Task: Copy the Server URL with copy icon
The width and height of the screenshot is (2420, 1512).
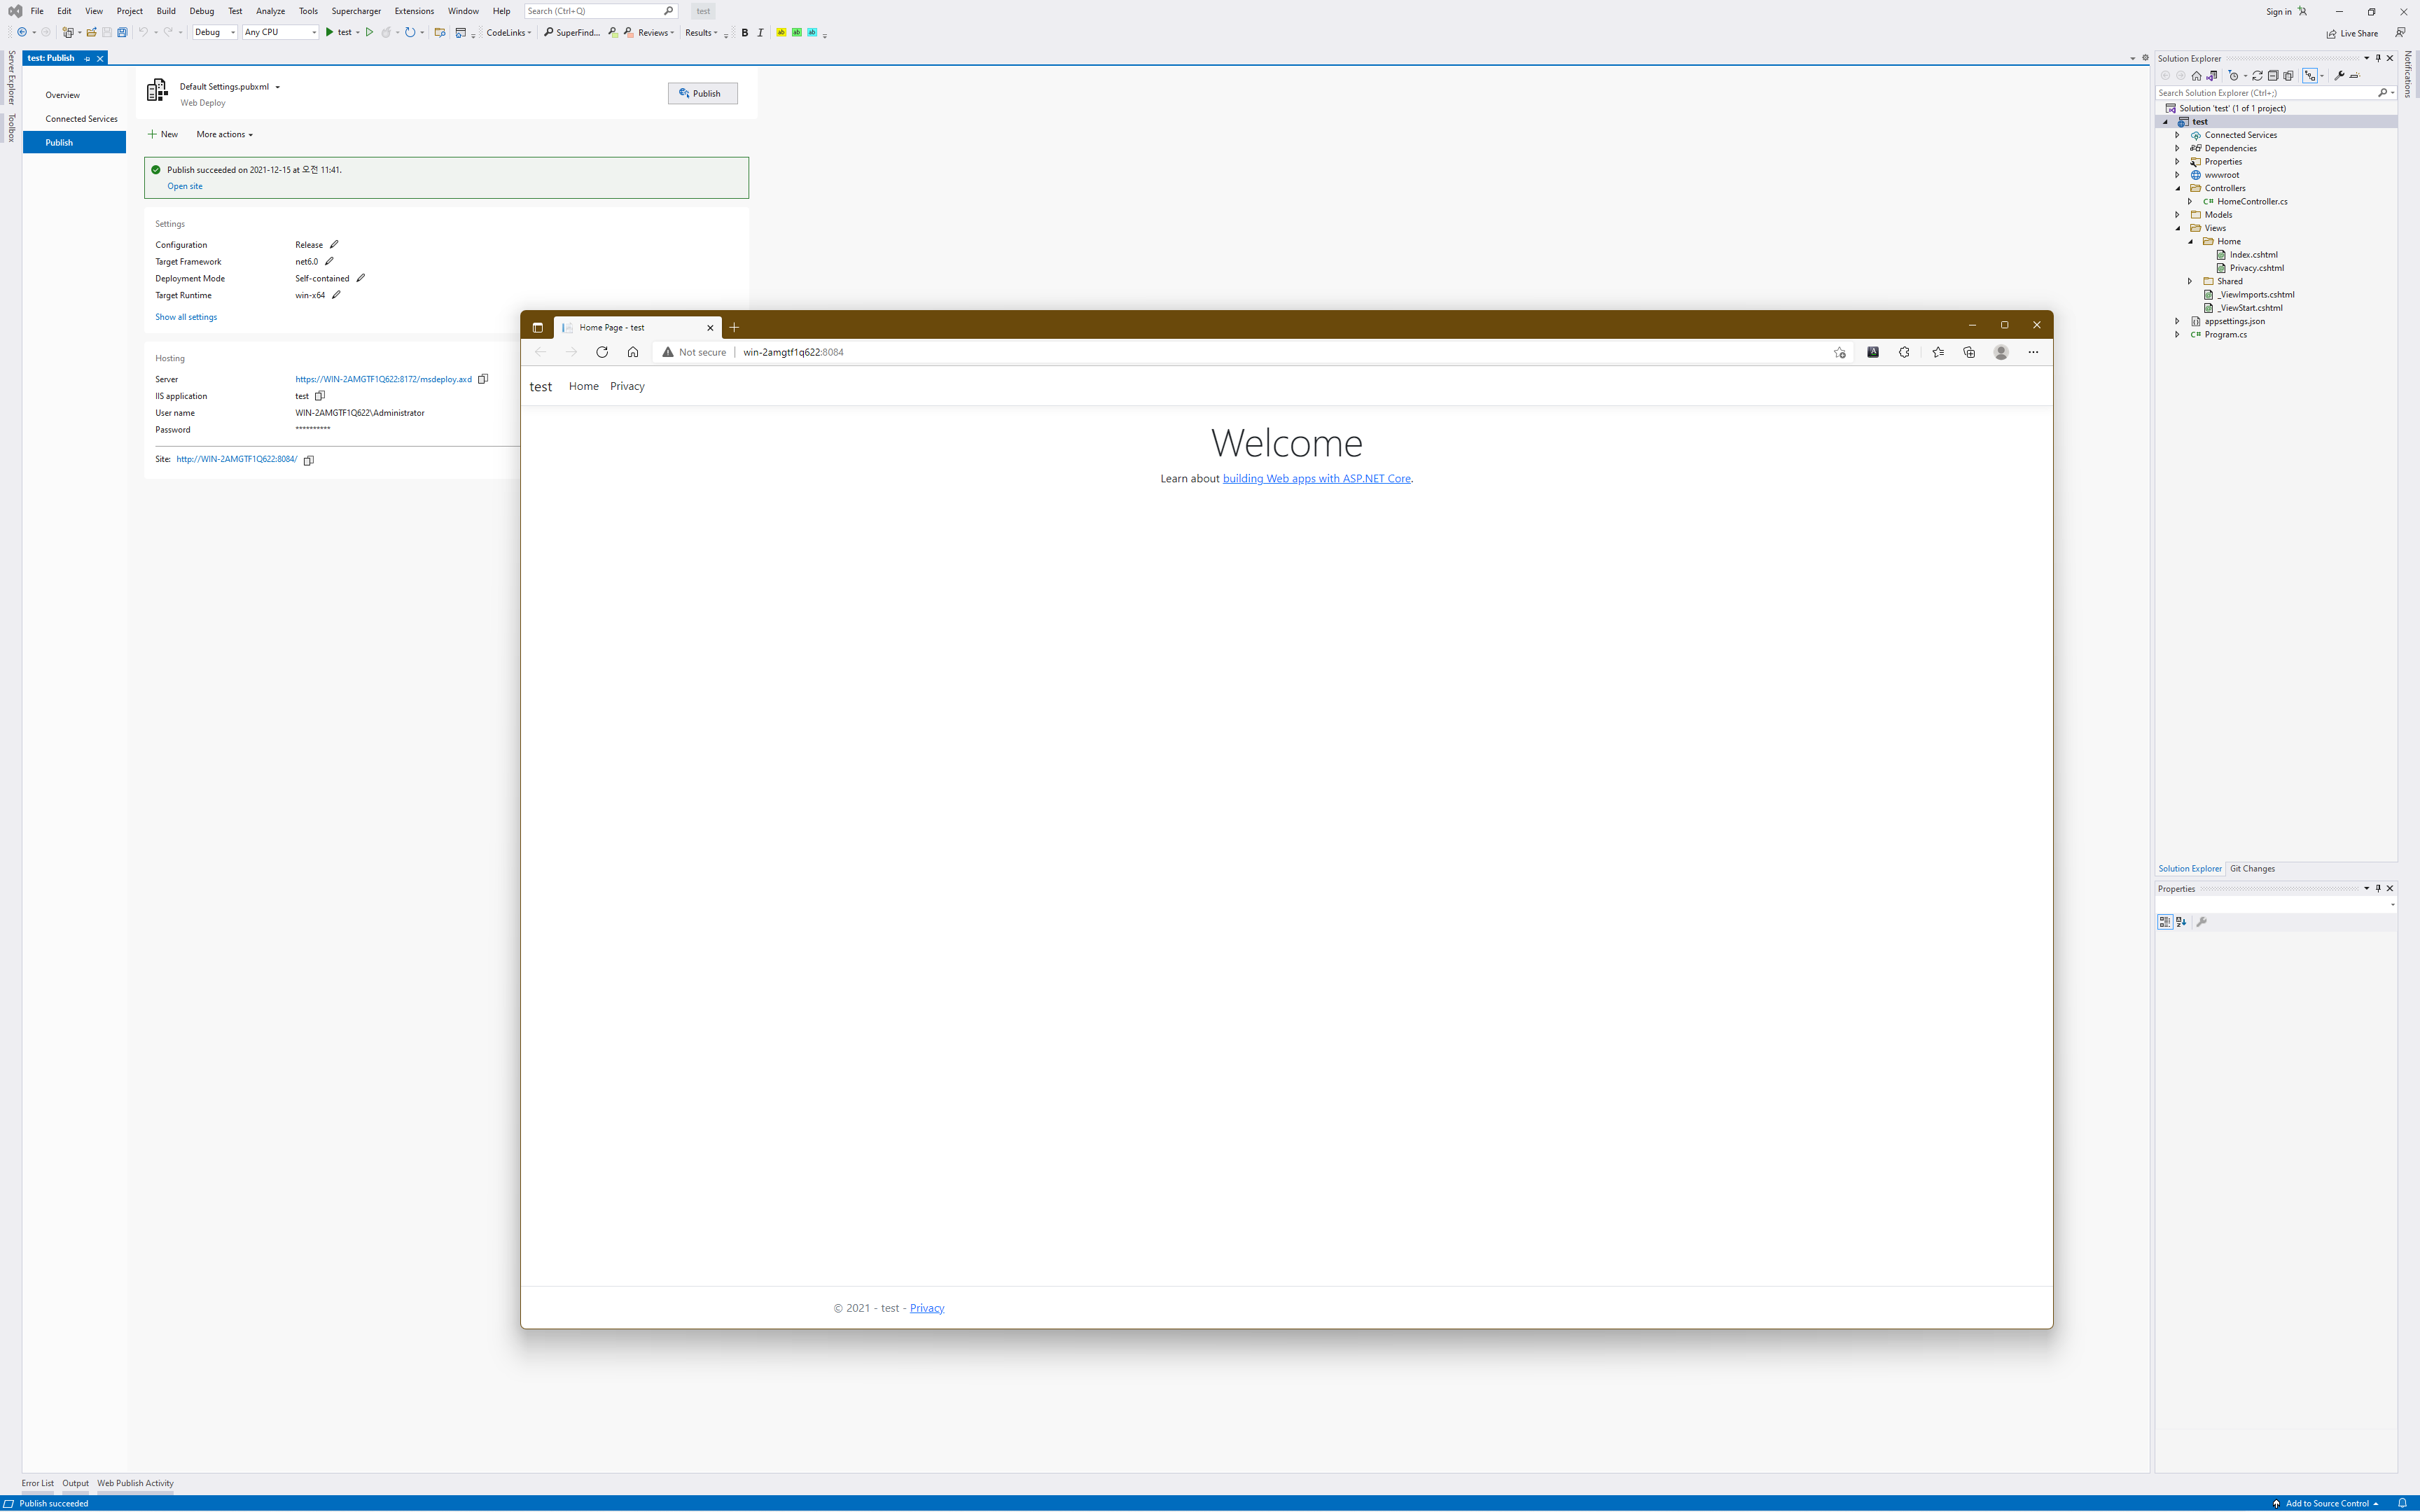Action: [x=483, y=379]
